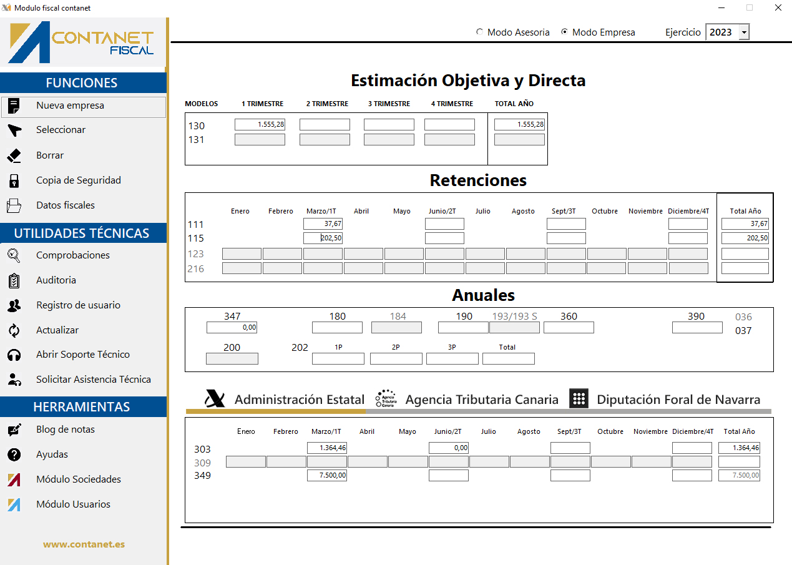Click the Borrar eraser icon

coord(14,155)
